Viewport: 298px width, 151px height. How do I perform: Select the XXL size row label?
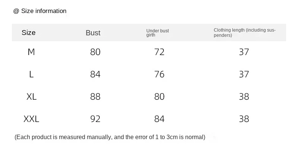point(31,119)
